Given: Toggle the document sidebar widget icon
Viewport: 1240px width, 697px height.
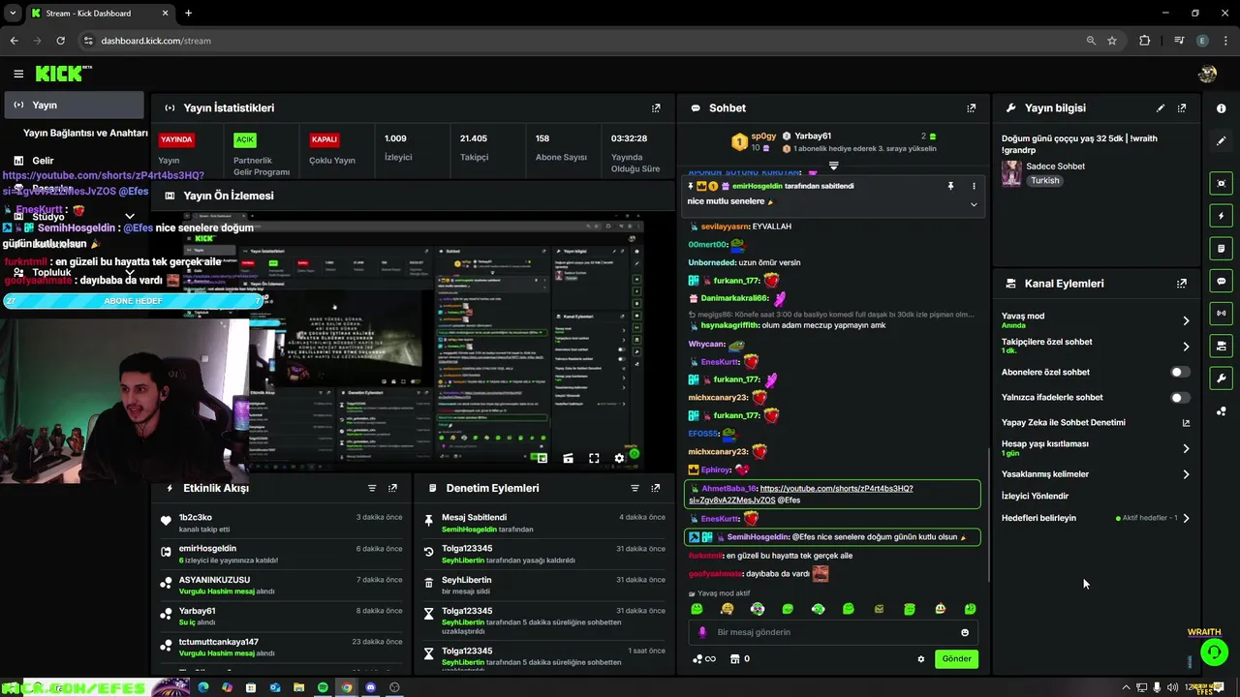Looking at the screenshot, I should click(1221, 249).
